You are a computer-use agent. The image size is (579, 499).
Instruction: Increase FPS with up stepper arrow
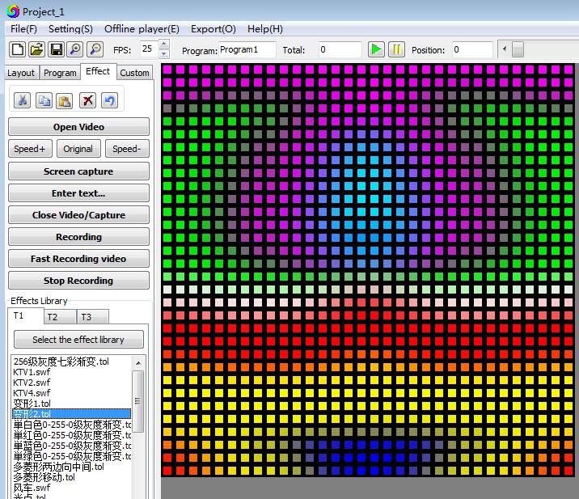coord(164,44)
